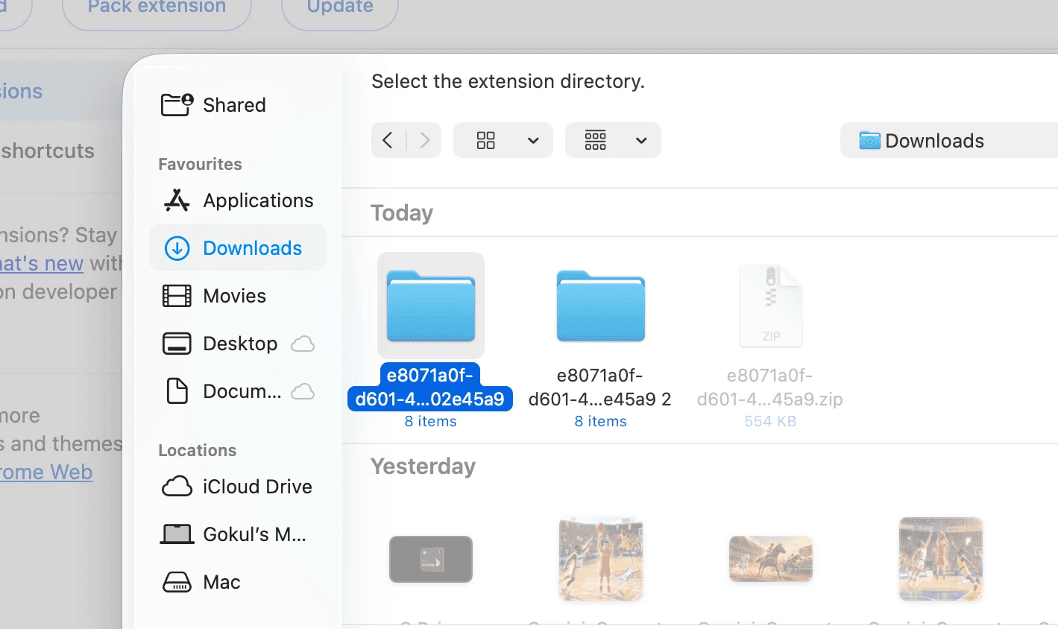Viewport: 1058px width, 629px height.
Task: Open Movies in the sidebar
Action: point(237,296)
